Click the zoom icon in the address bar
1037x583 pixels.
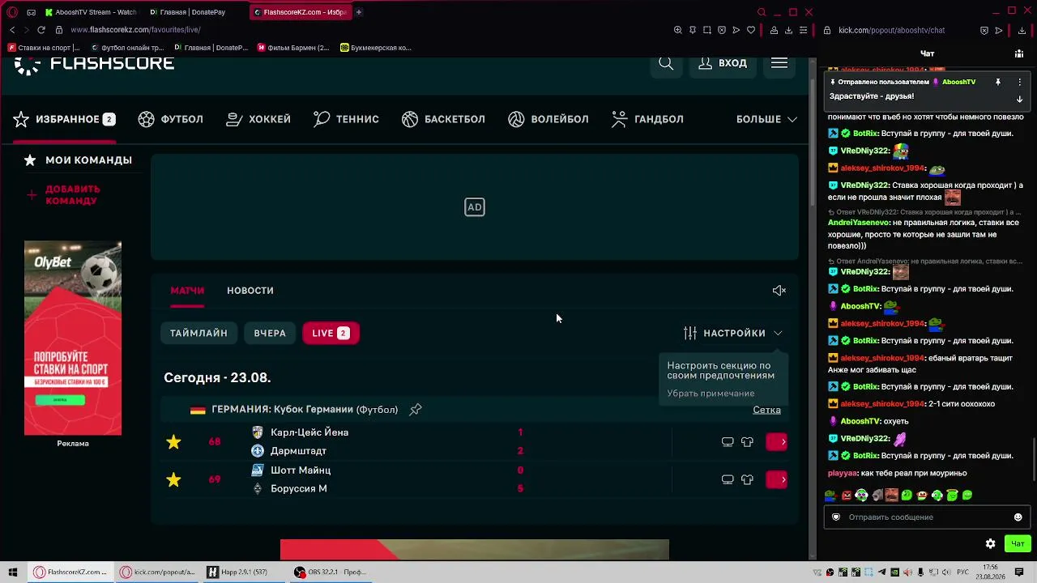pyautogui.click(x=678, y=30)
